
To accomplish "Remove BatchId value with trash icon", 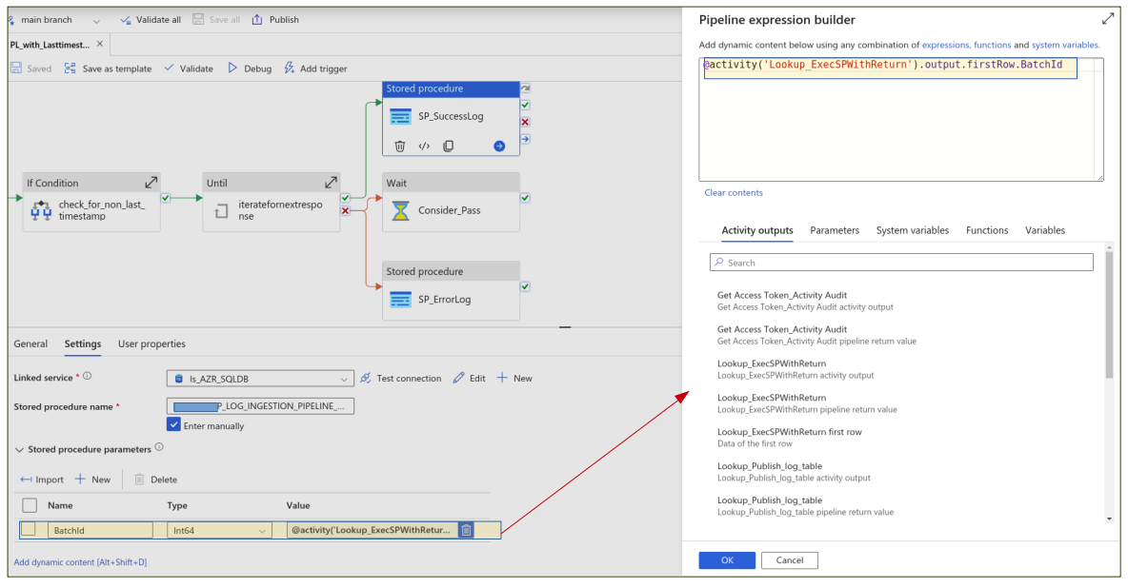I will click(x=466, y=530).
